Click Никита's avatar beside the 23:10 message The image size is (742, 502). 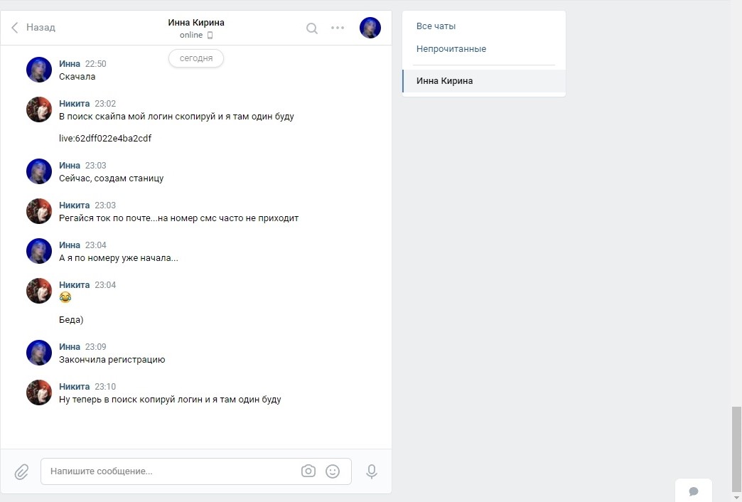(x=39, y=392)
